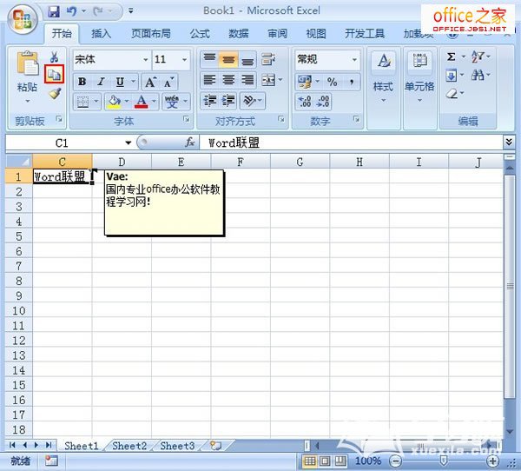Open the font size 11 dropdown

point(184,60)
